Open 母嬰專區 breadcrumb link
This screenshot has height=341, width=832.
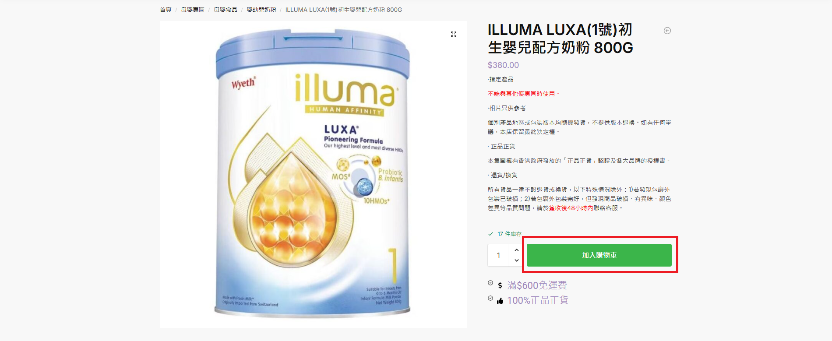193,10
